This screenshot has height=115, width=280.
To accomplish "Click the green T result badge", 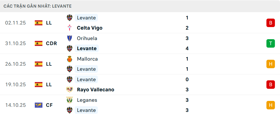I will coord(270,43).
